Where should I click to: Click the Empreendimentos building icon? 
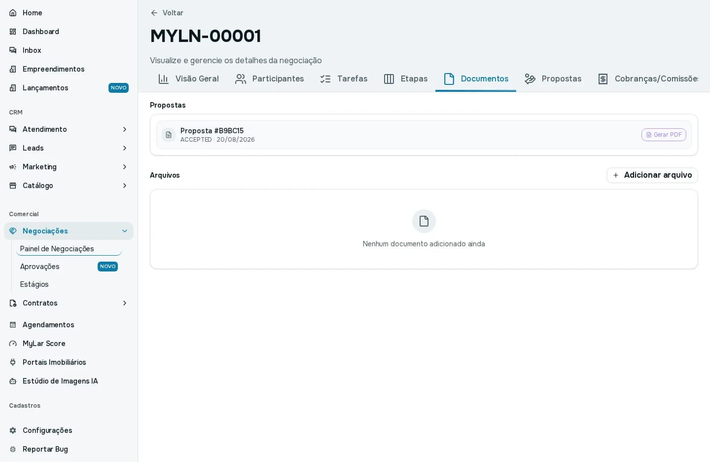coord(13,69)
